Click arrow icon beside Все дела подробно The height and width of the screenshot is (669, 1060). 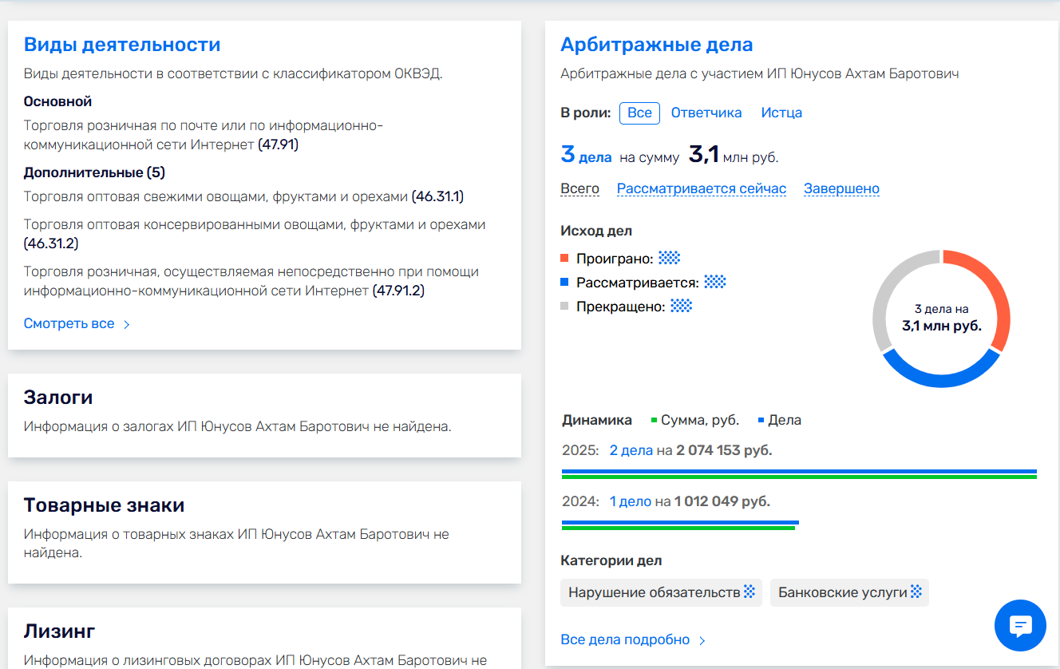pyautogui.click(x=702, y=640)
